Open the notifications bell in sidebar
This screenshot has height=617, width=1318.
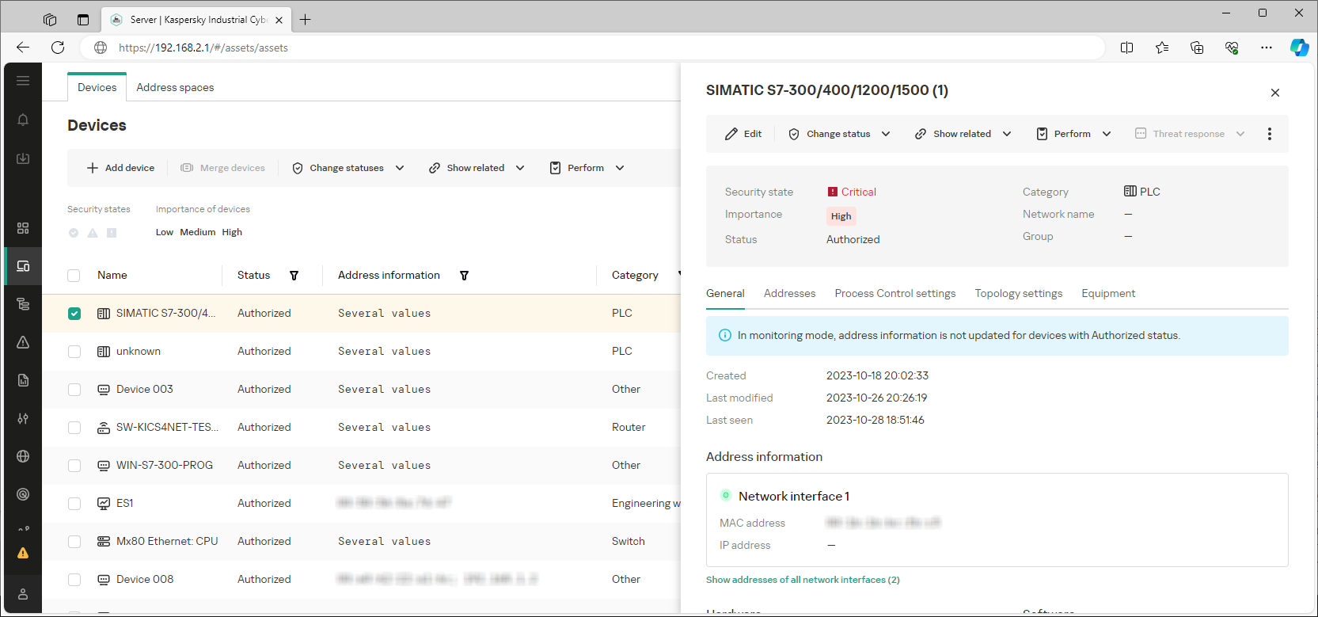click(x=23, y=120)
